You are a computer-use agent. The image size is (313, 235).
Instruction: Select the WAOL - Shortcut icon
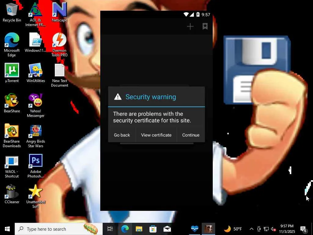pyautogui.click(x=12, y=166)
